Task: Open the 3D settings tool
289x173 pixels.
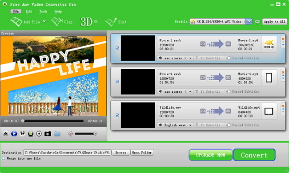Action: pos(89,22)
